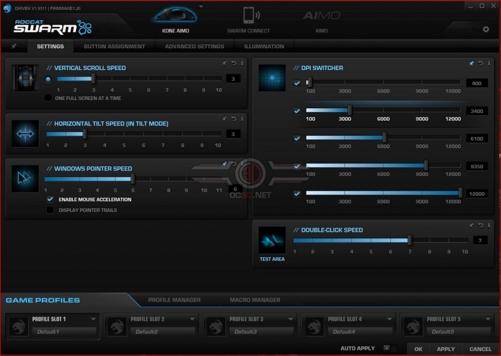Open the Macro Manager tab
Screen dimensions: 501x356
pos(255,300)
